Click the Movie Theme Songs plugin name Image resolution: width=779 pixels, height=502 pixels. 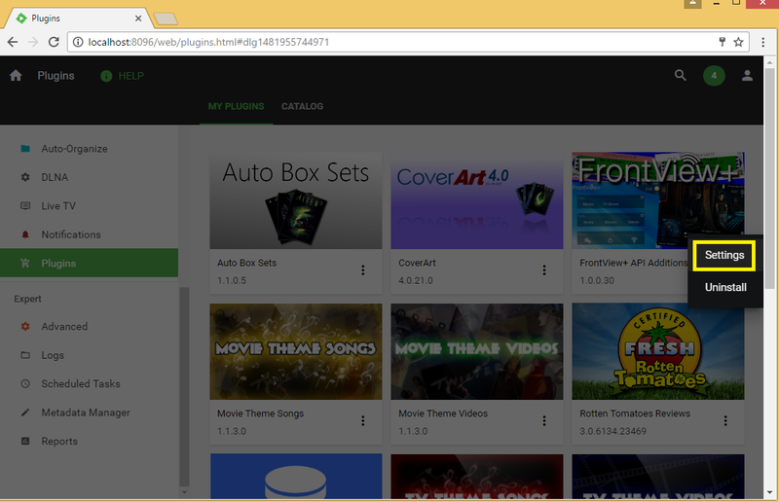click(x=260, y=413)
